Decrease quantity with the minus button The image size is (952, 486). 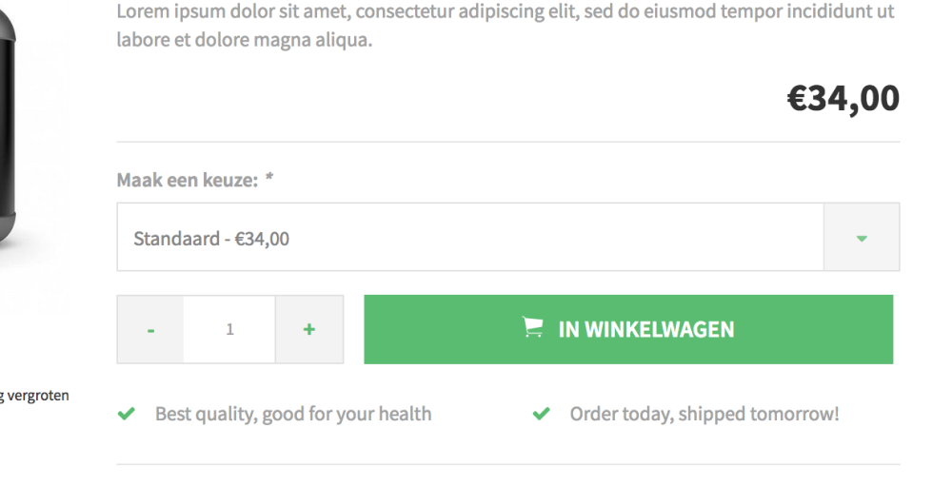150,329
